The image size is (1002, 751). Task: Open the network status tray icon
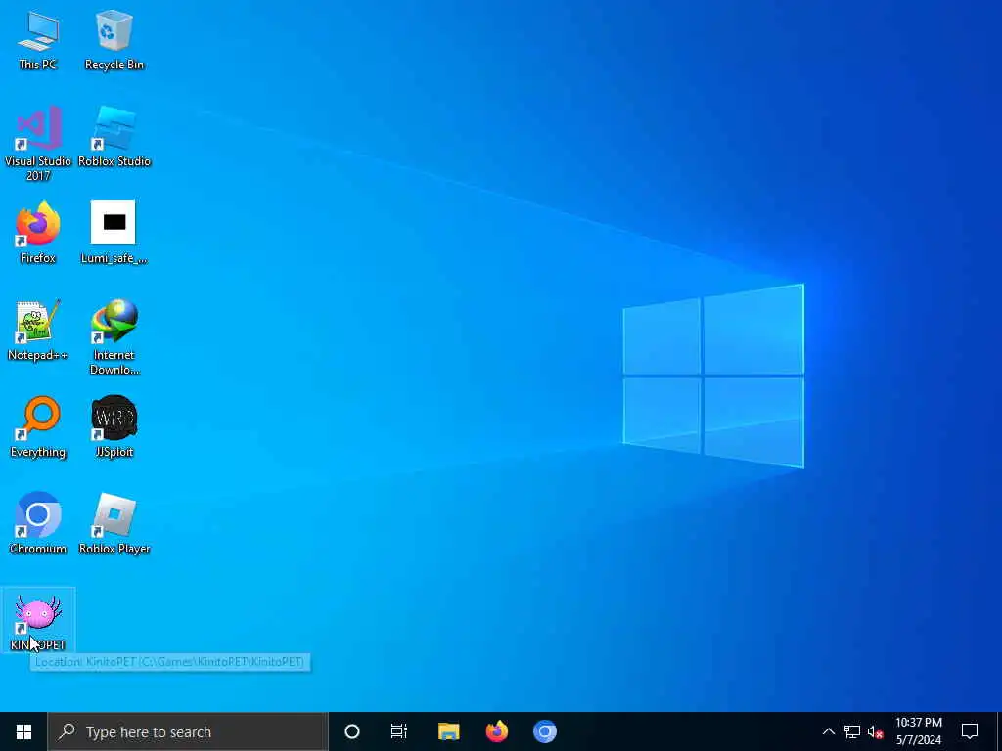(852, 731)
